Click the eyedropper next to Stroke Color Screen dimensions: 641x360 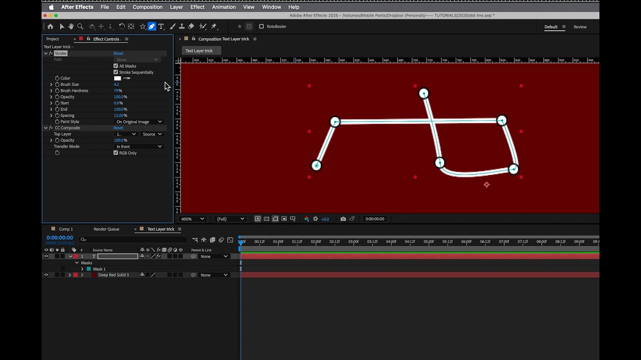click(127, 78)
